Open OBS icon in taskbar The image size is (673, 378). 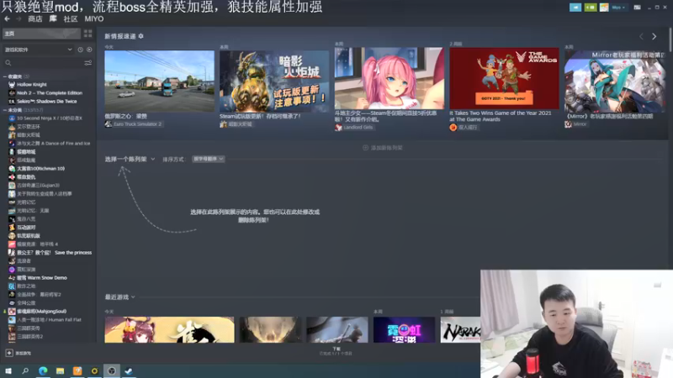[x=112, y=370]
